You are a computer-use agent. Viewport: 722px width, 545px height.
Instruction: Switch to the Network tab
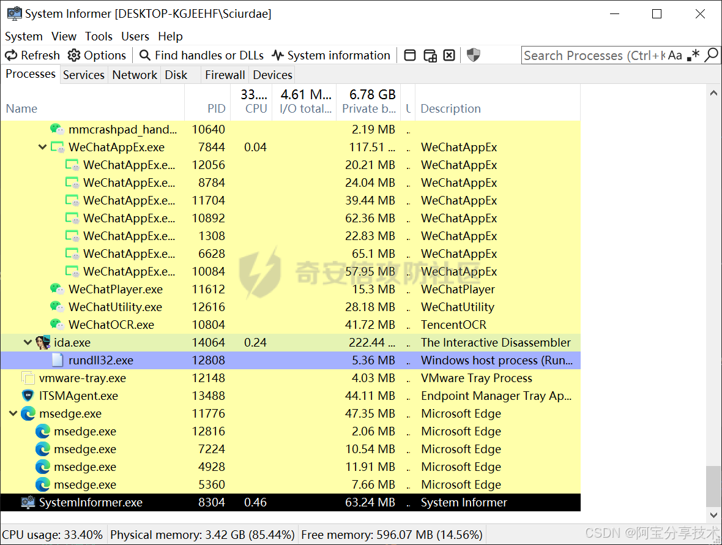[x=135, y=75]
